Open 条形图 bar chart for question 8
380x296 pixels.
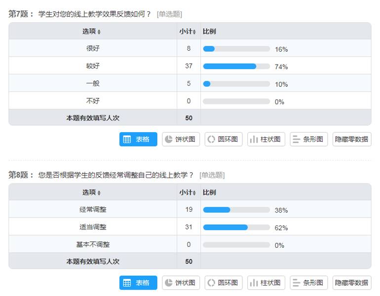click(x=309, y=283)
